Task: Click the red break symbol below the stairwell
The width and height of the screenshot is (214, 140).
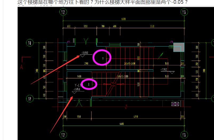Action: tap(126, 107)
